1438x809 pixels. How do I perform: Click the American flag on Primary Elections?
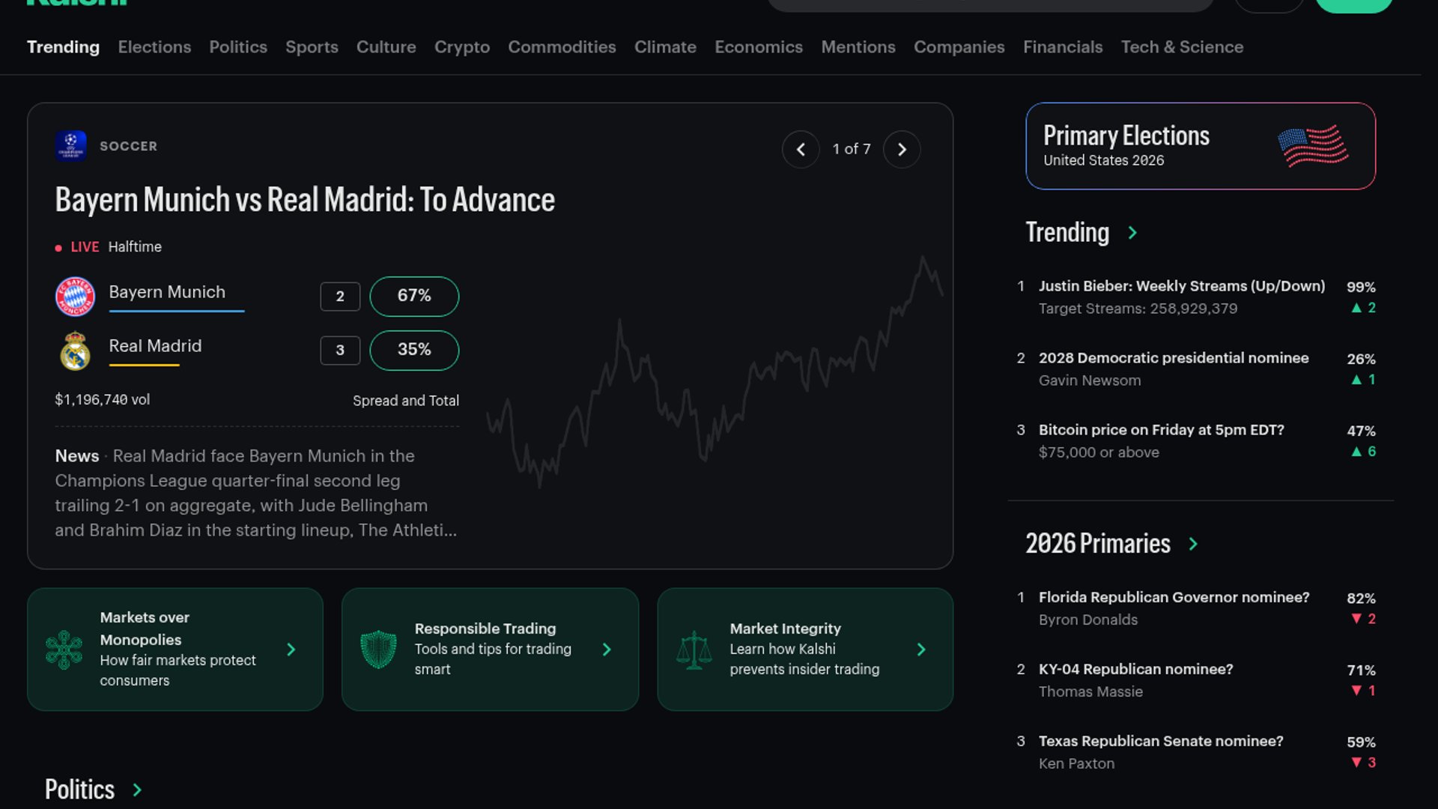1313,146
